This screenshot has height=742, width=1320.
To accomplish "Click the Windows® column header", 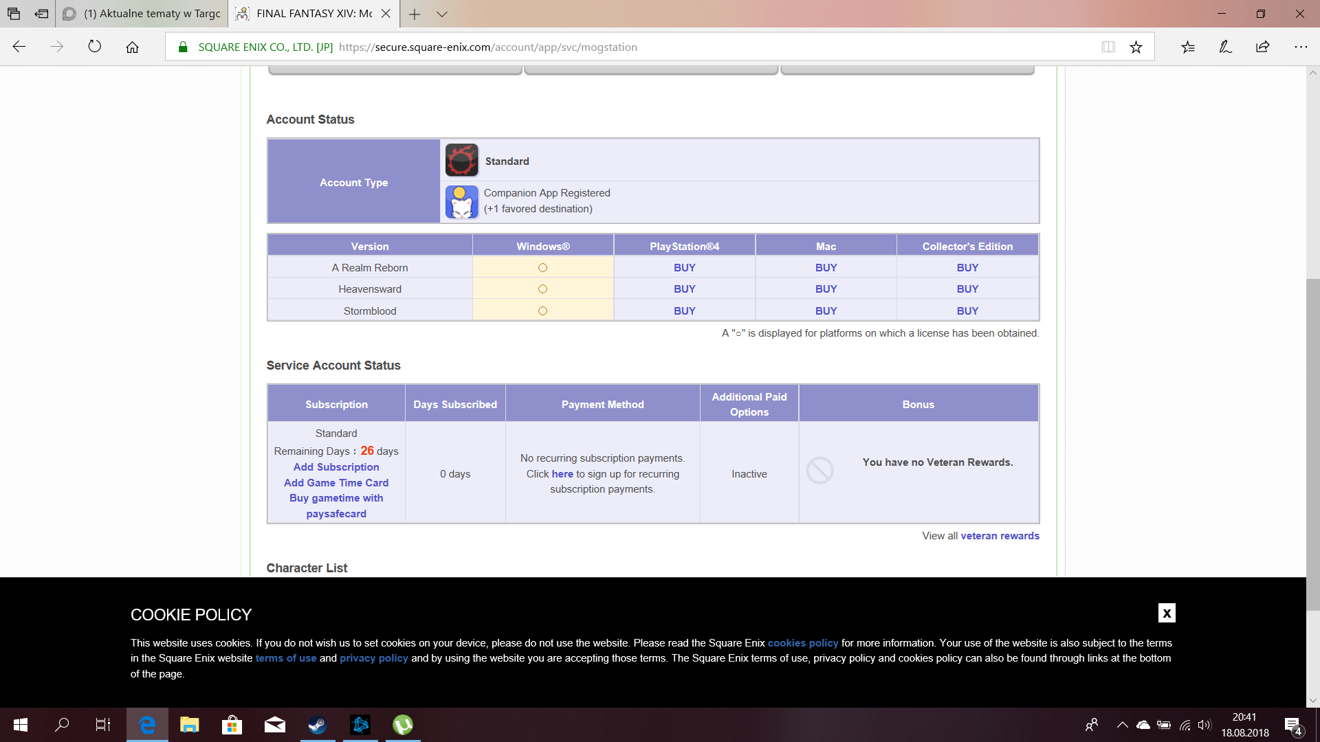I will (x=543, y=246).
